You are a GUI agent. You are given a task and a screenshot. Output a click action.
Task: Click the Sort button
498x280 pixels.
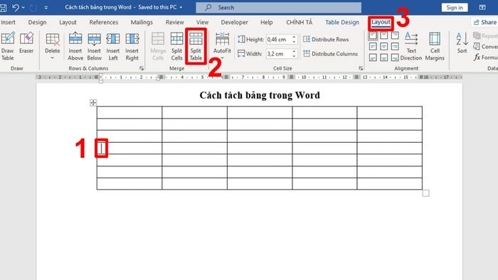tap(462, 43)
